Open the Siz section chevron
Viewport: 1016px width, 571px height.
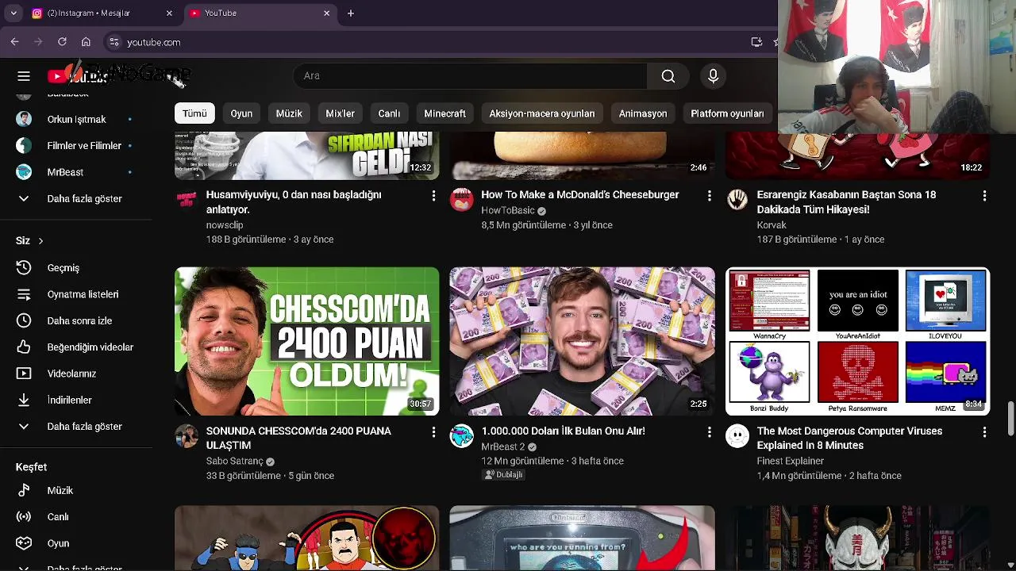pos(40,240)
